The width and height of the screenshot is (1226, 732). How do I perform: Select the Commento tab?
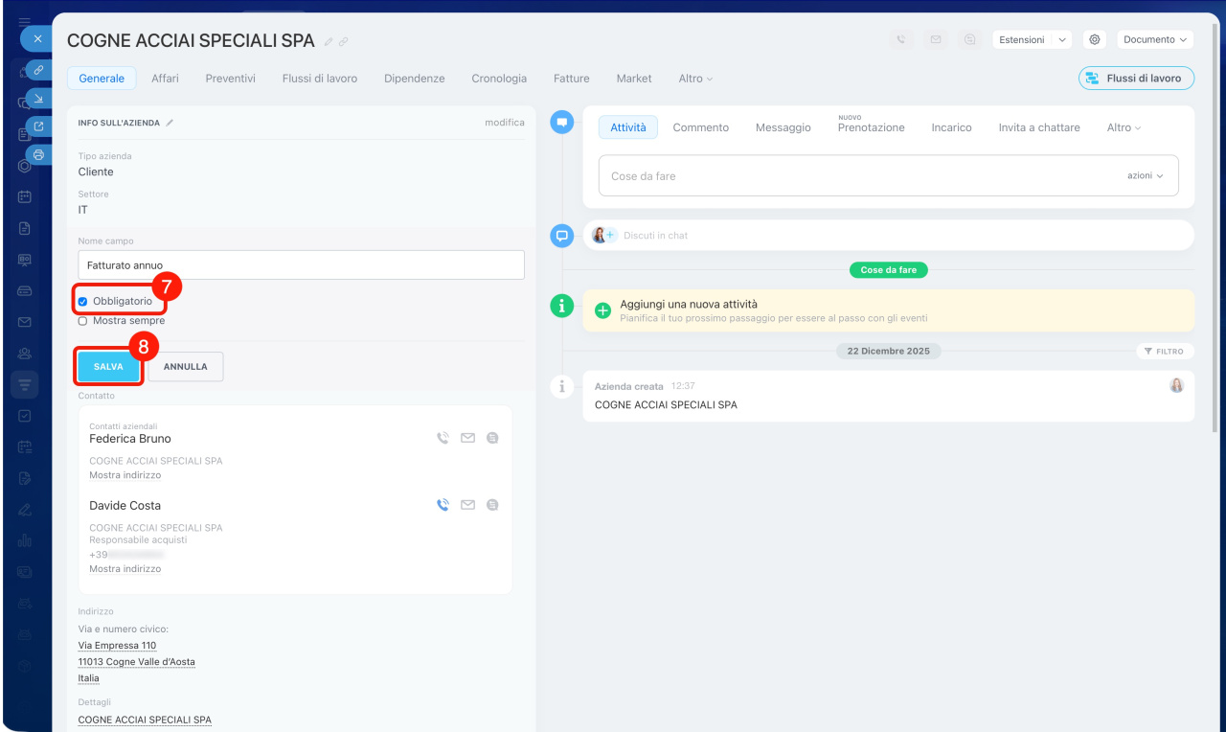tap(700, 127)
